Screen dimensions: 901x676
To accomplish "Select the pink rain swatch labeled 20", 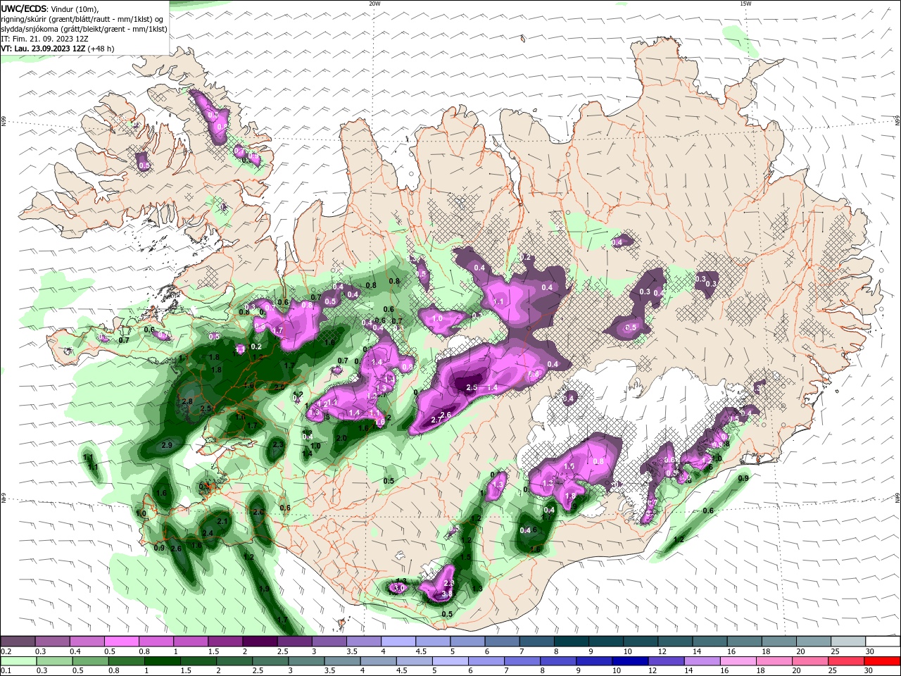I will [811, 661].
